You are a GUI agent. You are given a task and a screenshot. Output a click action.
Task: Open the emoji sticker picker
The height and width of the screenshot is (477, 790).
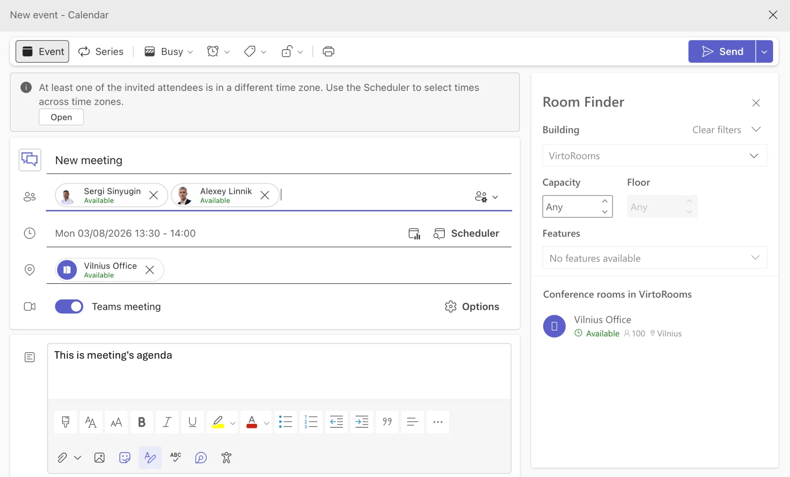point(125,457)
